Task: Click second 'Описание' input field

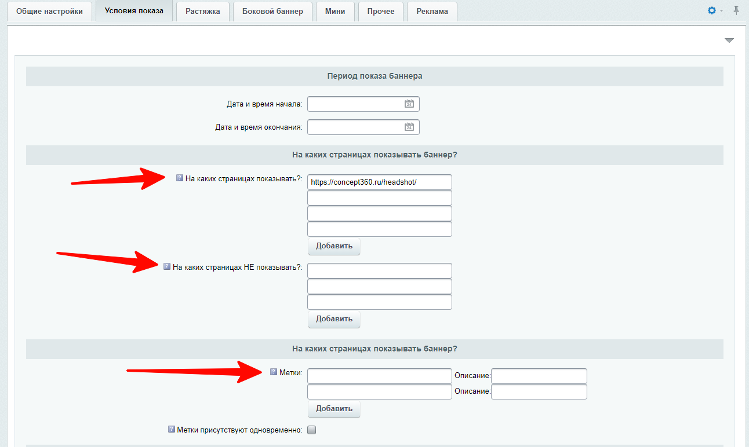Action: point(539,391)
